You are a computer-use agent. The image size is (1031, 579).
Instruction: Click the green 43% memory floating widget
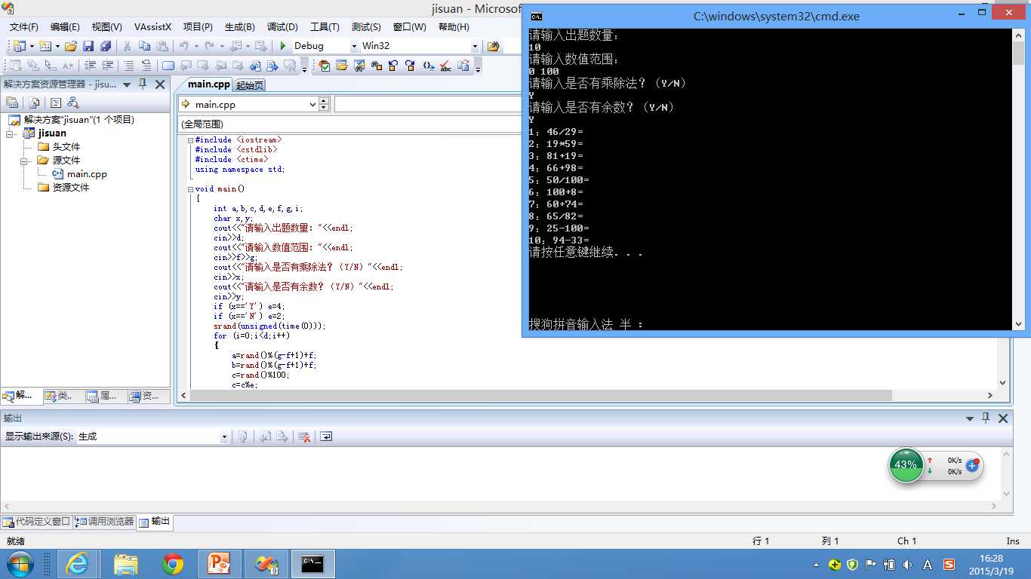click(x=906, y=465)
